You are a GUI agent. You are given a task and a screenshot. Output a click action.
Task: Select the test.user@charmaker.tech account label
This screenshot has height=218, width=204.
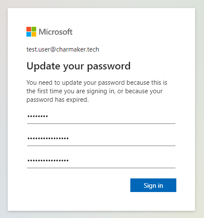(x=63, y=49)
